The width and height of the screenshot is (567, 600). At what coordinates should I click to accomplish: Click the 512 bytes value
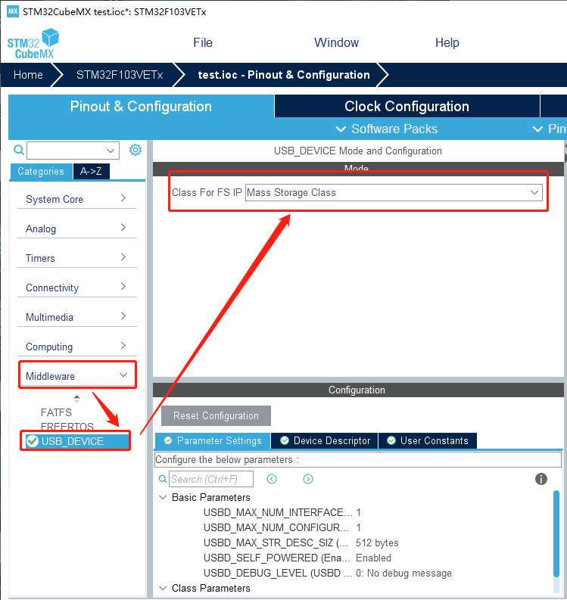(377, 542)
